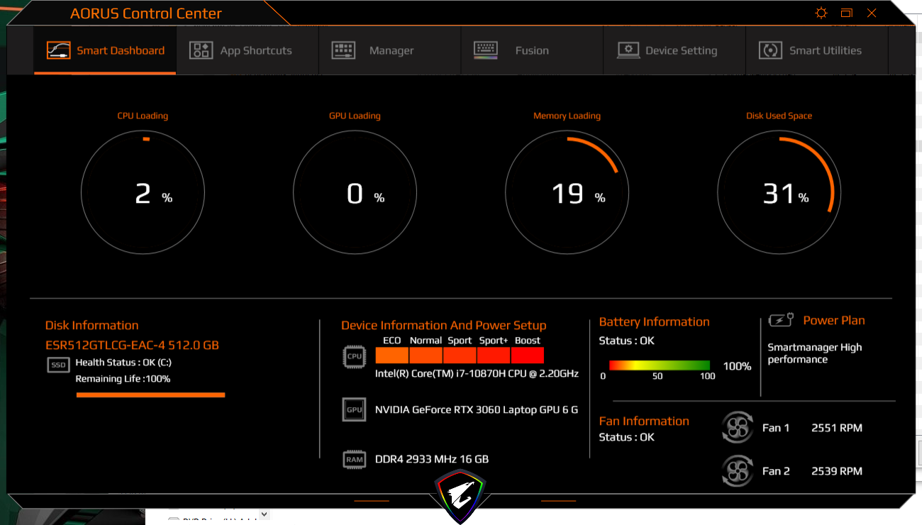Open settings via the gear icon

(821, 13)
